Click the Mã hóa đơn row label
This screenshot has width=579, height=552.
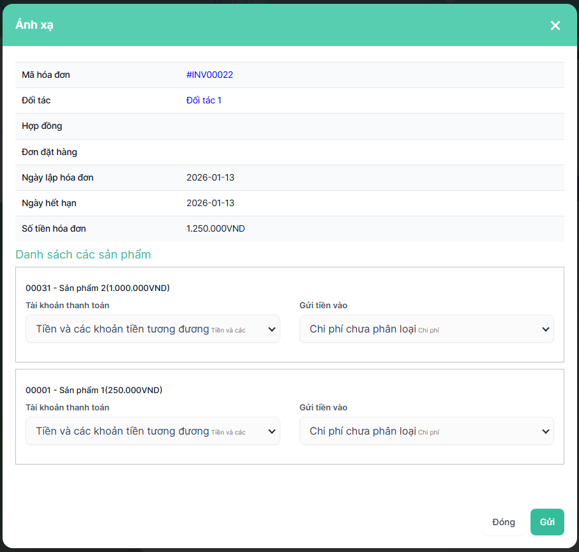(46, 75)
